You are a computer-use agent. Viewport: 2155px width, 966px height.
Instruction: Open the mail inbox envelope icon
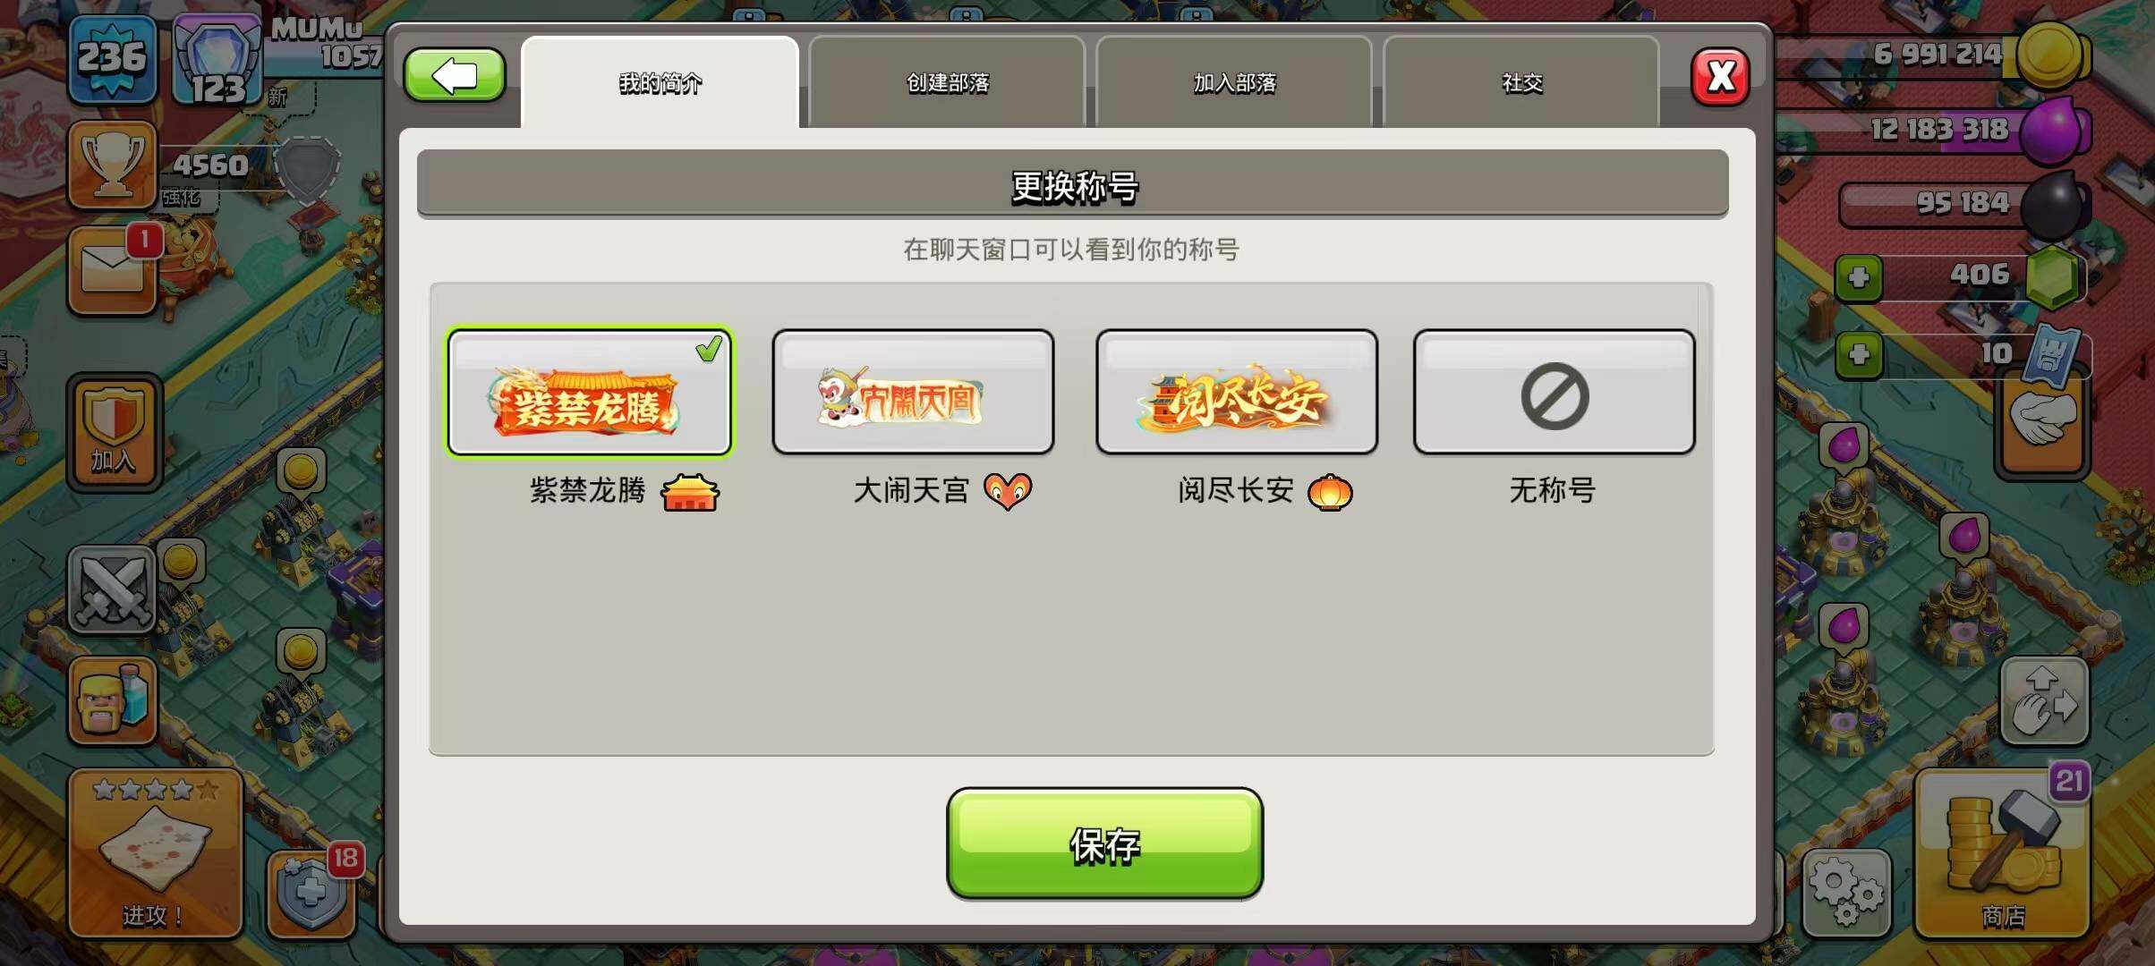pyautogui.click(x=113, y=269)
